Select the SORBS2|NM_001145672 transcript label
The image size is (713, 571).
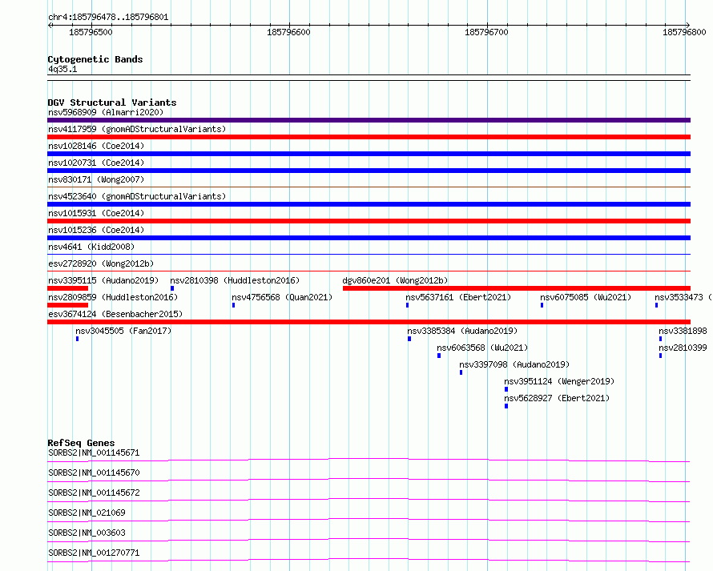click(x=94, y=493)
